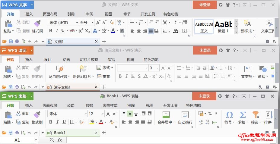Image resolution: width=280 pixels, height=144 pixels.
Task: Switch to 动画 tab in WPS 演示
Action: 66,60
